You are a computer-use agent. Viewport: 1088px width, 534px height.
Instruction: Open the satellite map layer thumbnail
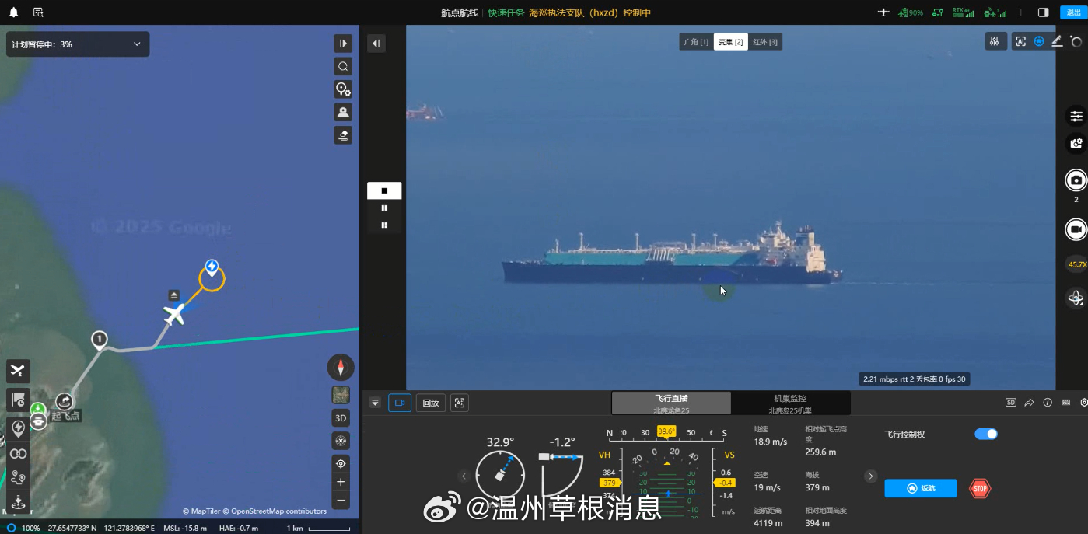341,395
